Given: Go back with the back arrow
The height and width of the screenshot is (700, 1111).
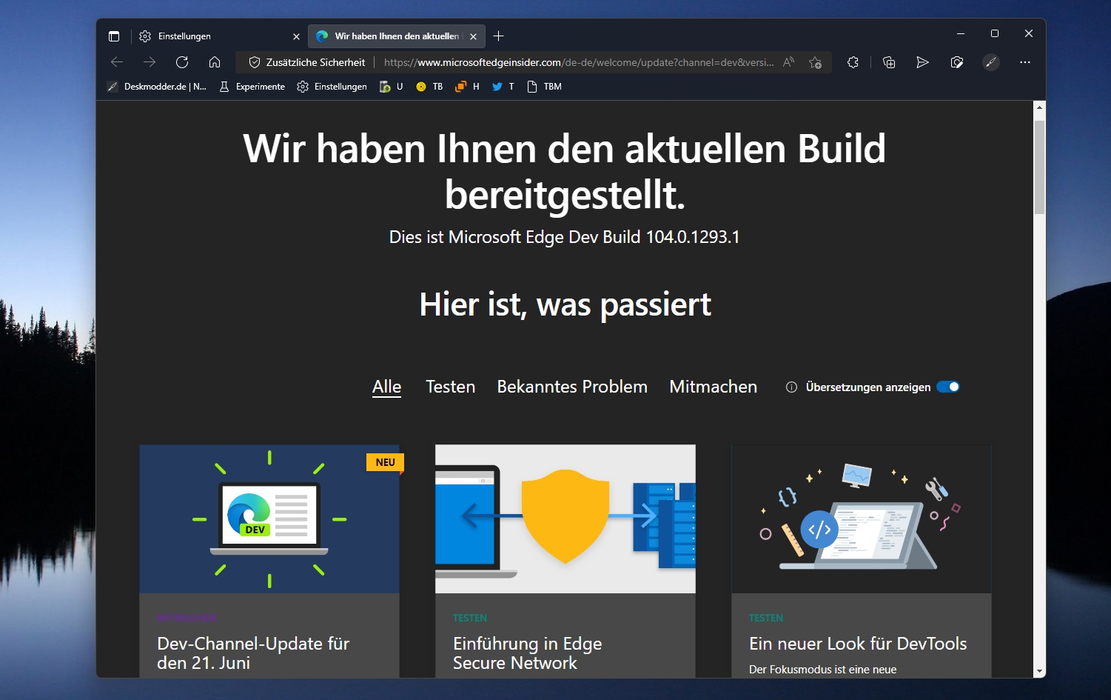Looking at the screenshot, I should click(x=117, y=62).
